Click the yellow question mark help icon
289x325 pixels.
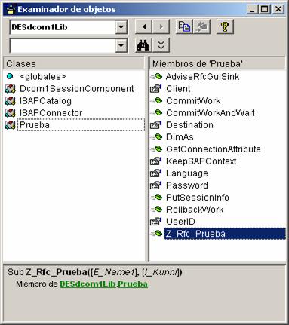click(x=225, y=26)
